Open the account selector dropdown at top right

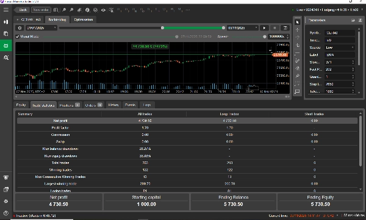coord(329,10)
